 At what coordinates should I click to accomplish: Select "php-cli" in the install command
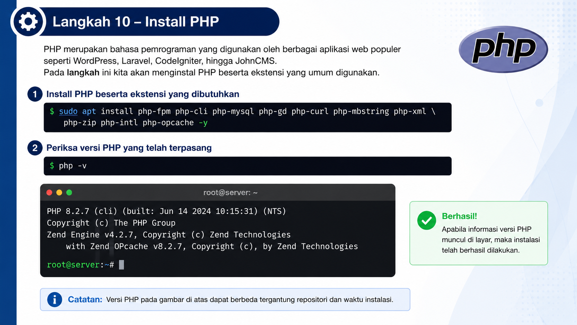pos(192,111)
